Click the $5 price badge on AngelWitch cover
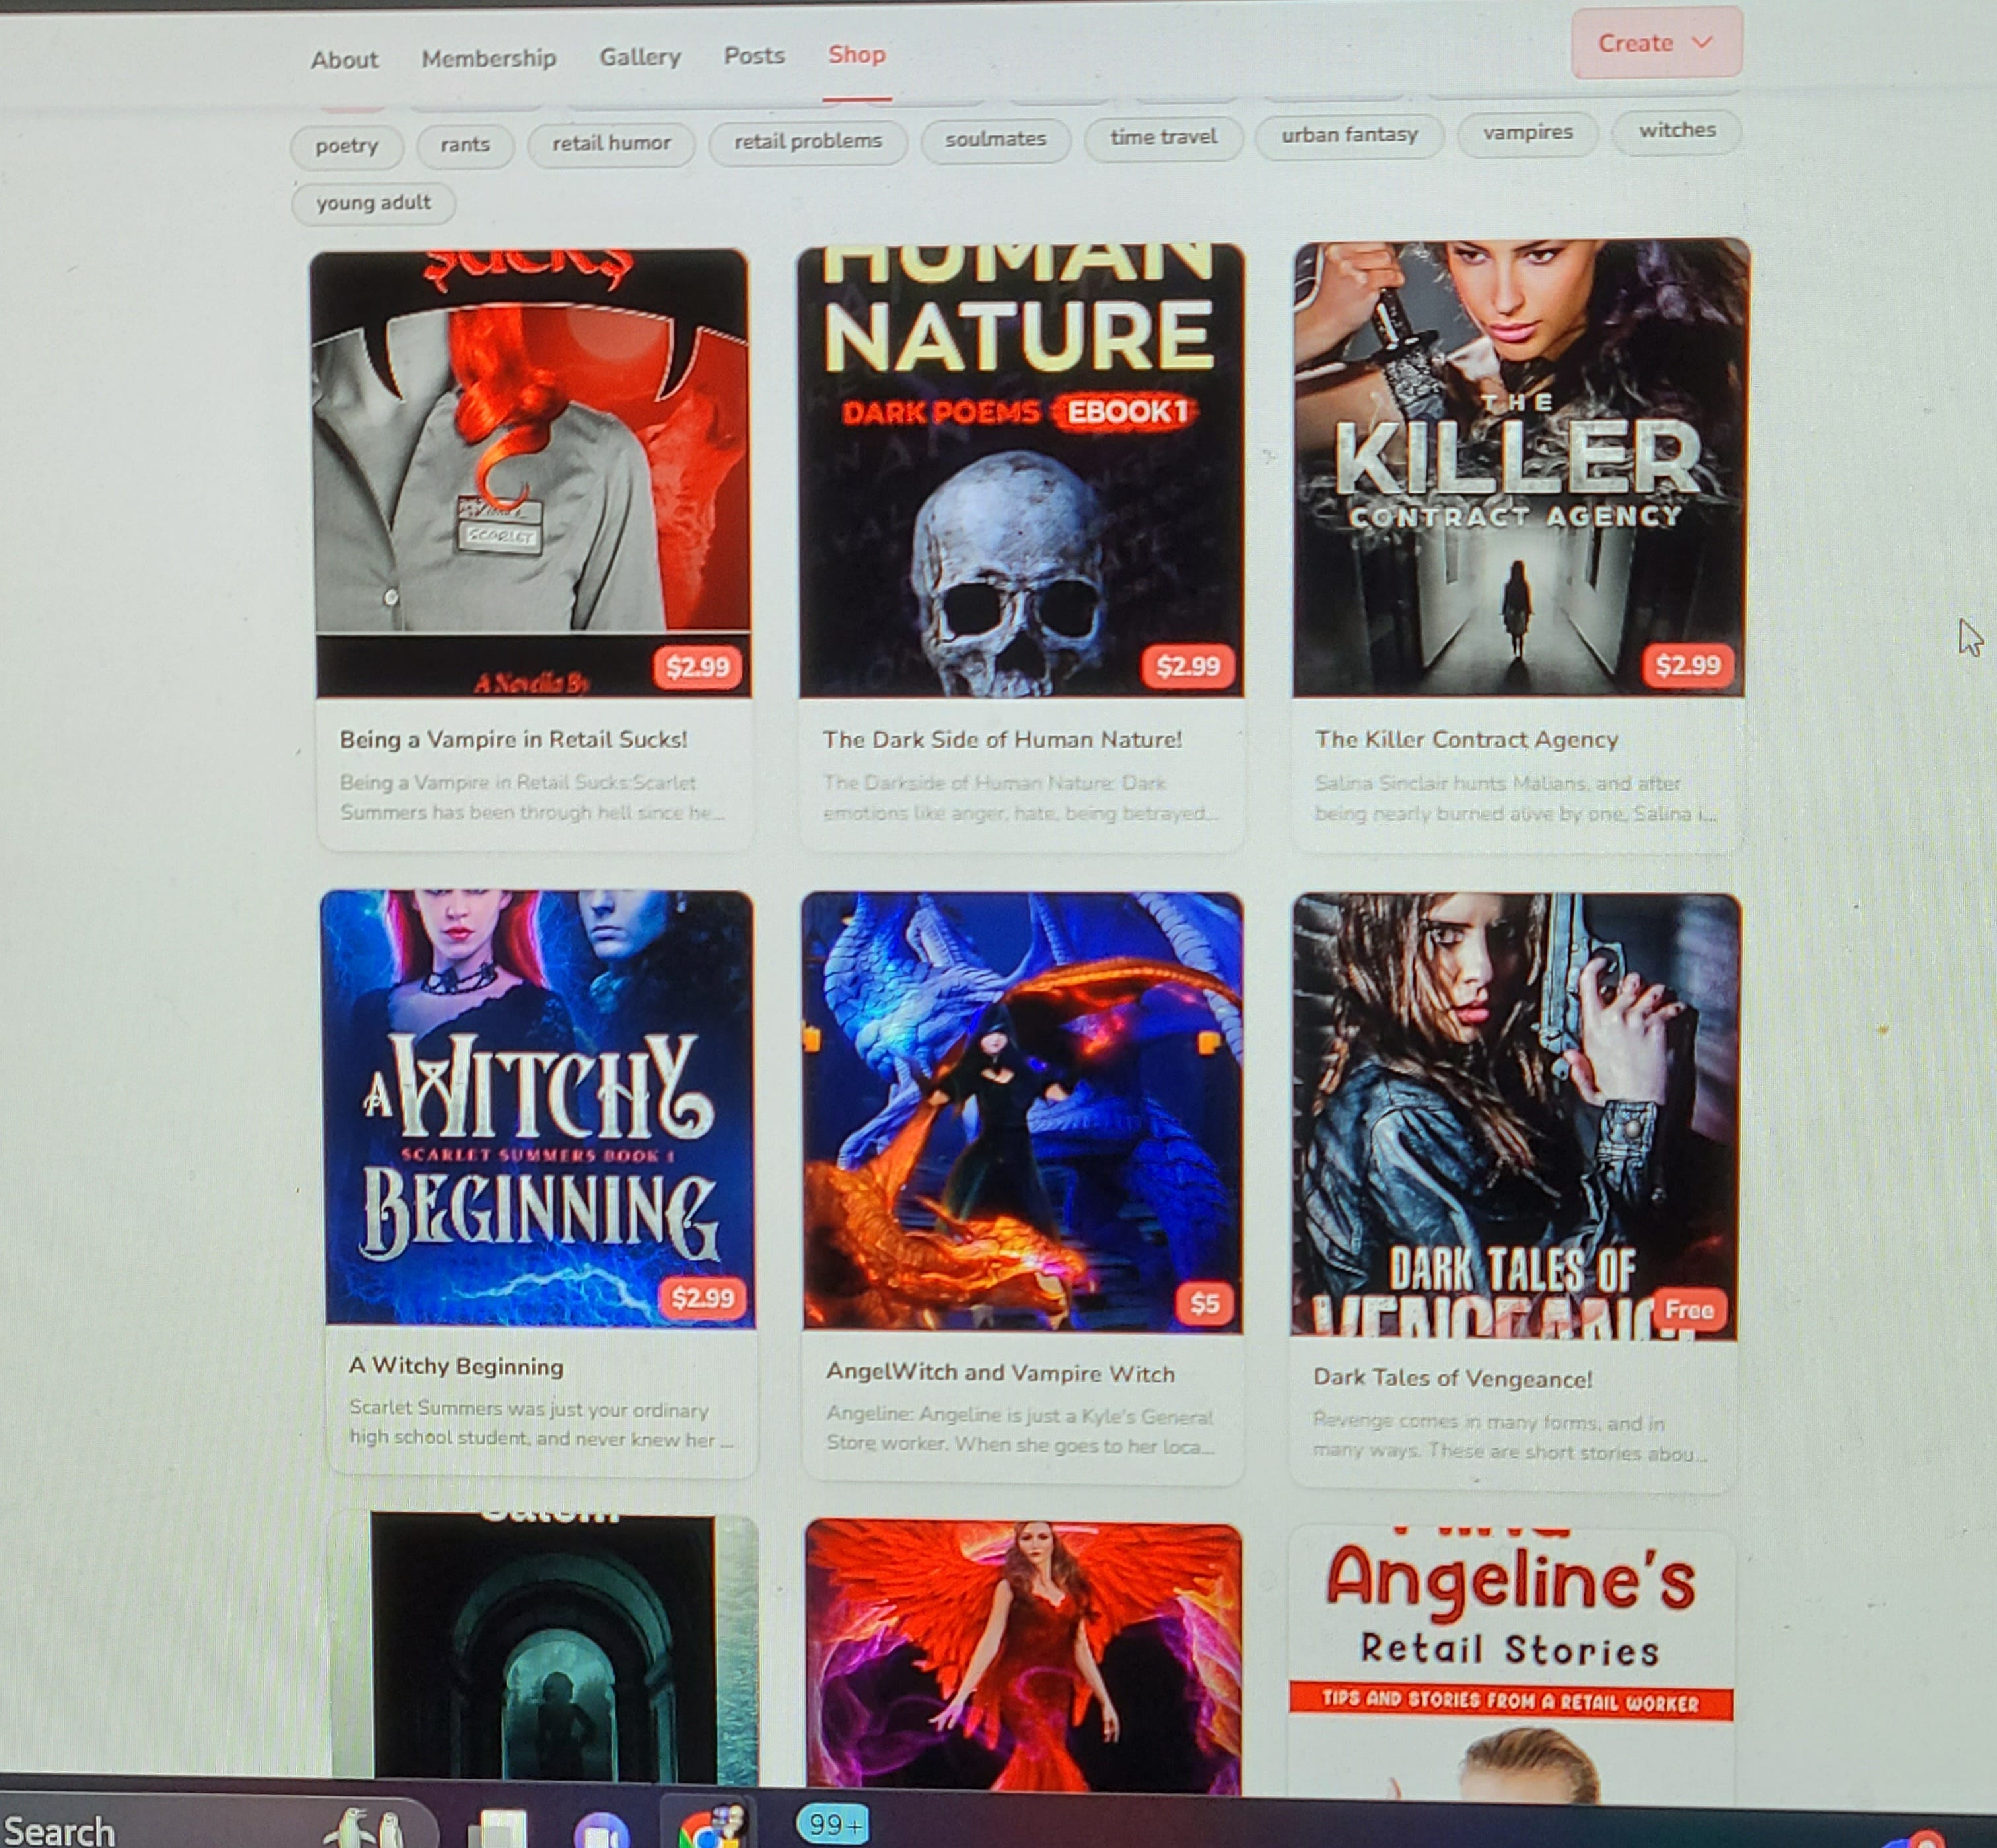1997x1848 pixels. (x=1204, y=1303)
